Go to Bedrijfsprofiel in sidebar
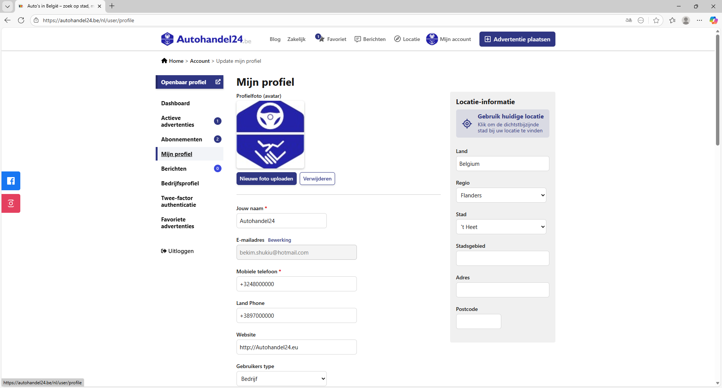This screenshot has height=388, width=722. (x=180, y=183)
